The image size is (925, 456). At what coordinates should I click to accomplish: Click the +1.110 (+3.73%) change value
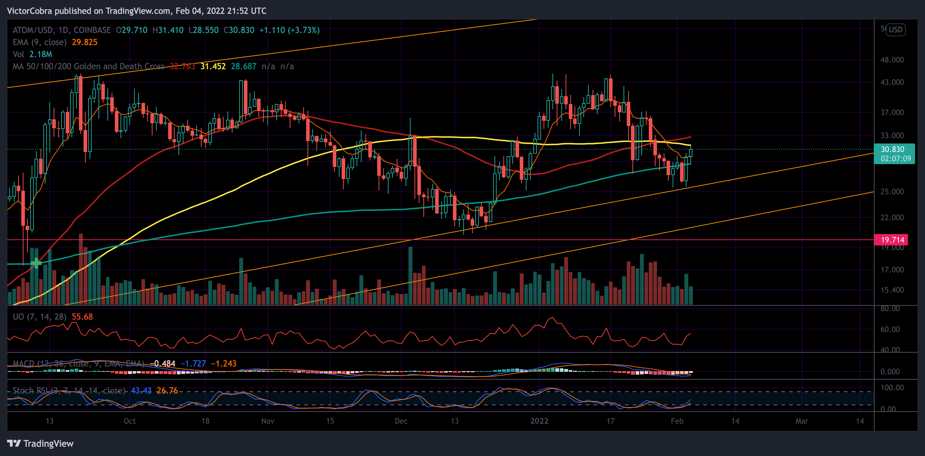[289, 30]
